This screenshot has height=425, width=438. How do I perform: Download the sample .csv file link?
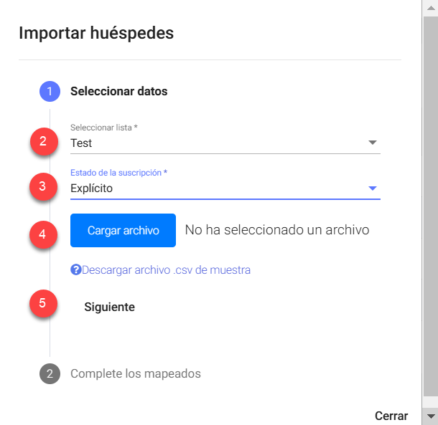pyautogui.click(x=166, y=270)
